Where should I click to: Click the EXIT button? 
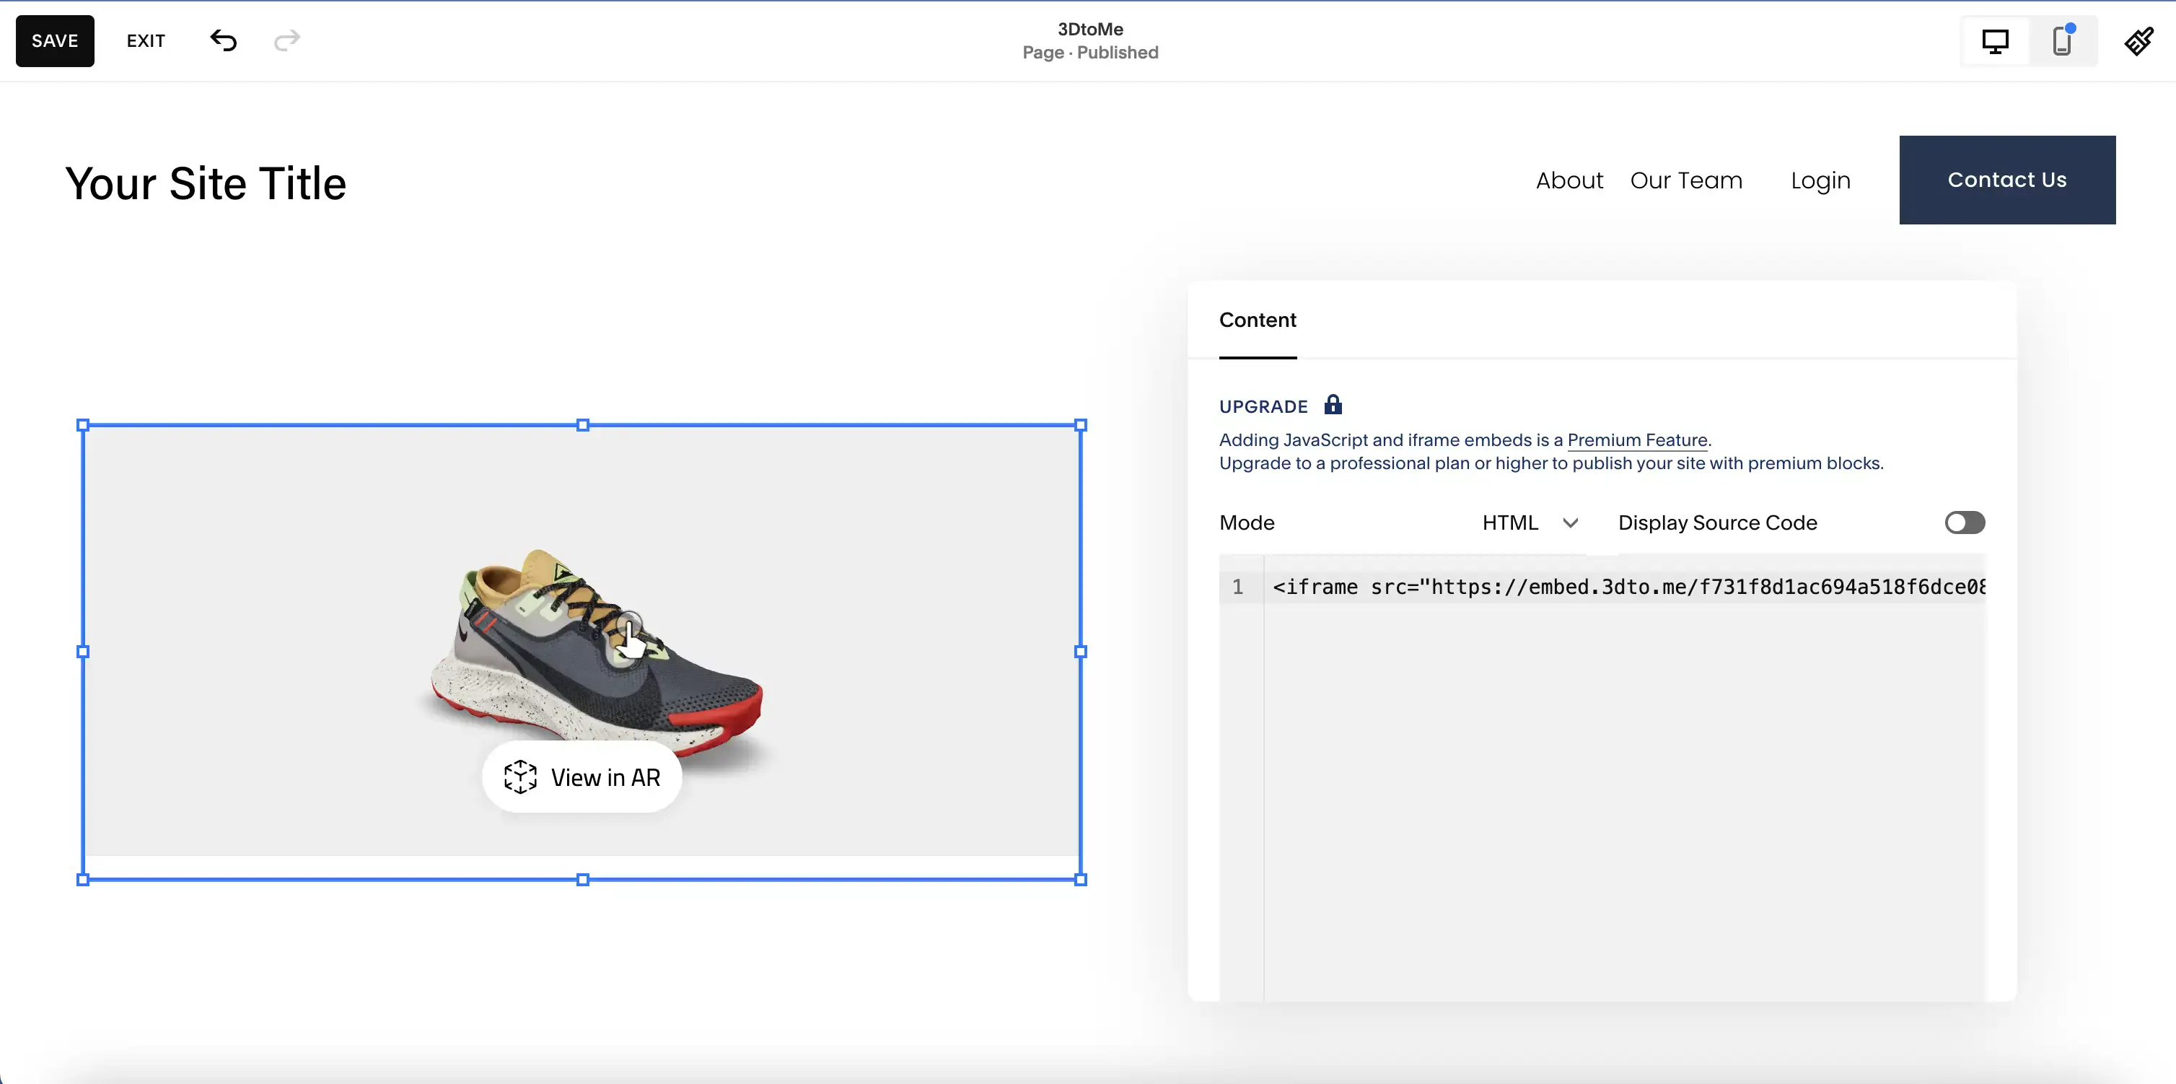pos(146,41)
